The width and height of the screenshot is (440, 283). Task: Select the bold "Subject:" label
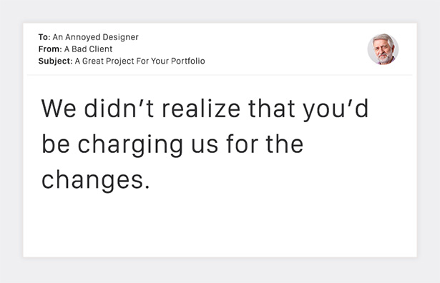(x=55, y=61)
